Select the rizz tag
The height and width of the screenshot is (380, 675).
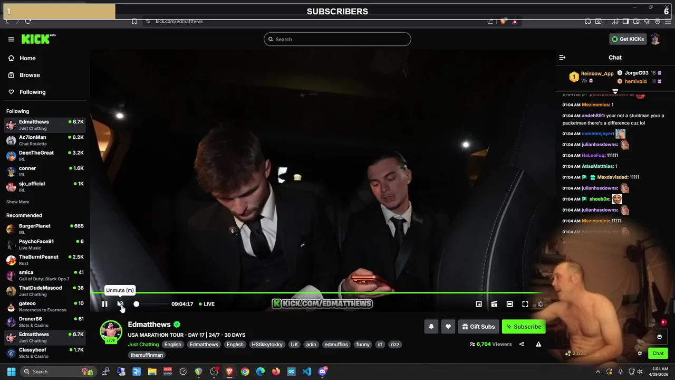pos(394,345)
